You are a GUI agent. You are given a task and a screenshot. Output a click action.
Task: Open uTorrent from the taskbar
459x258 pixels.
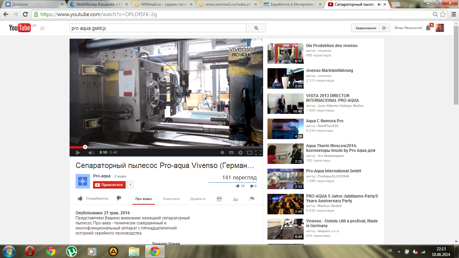(71, 251)
